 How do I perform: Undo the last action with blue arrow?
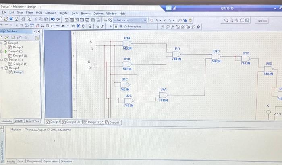53,19
